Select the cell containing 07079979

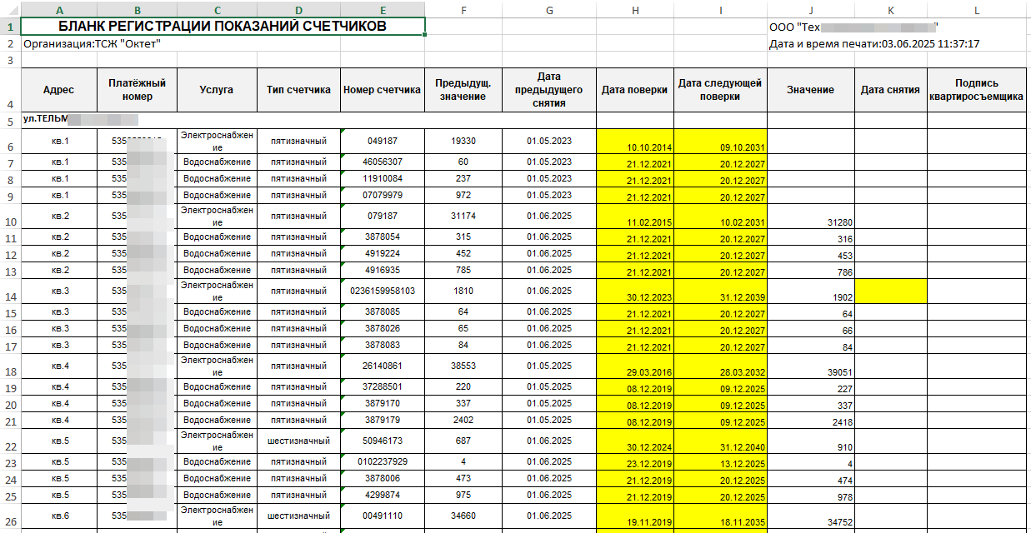(383, 195)
